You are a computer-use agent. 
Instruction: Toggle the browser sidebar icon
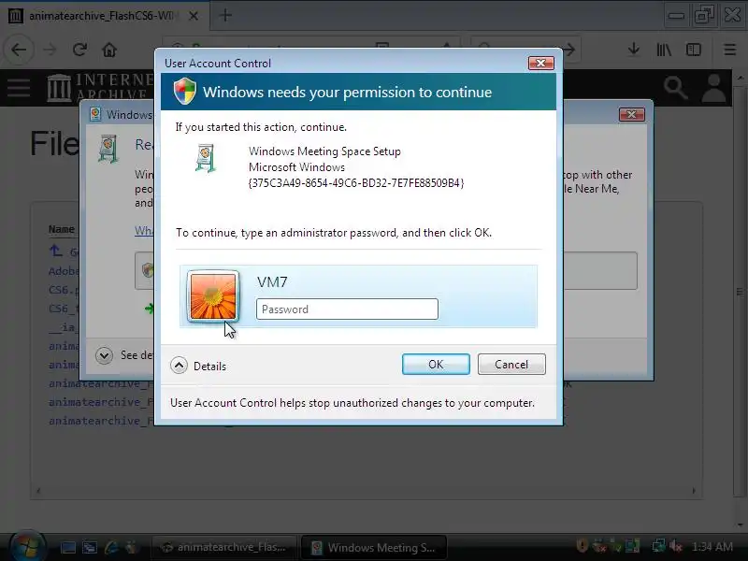(x=693, y=50)
